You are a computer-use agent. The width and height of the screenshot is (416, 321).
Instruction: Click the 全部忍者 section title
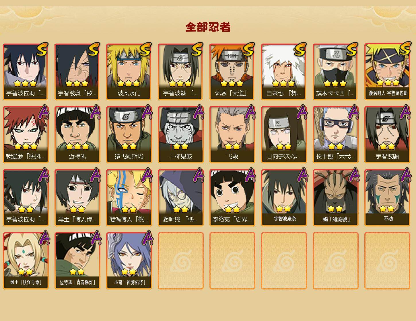(x=208, y=27)
